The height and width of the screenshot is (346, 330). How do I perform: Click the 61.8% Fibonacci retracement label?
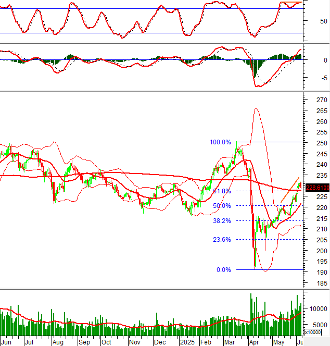[x=221, y=191]
